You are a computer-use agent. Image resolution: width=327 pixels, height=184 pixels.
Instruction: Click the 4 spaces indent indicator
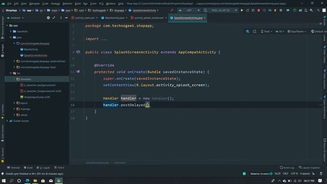tap(305, 174)
